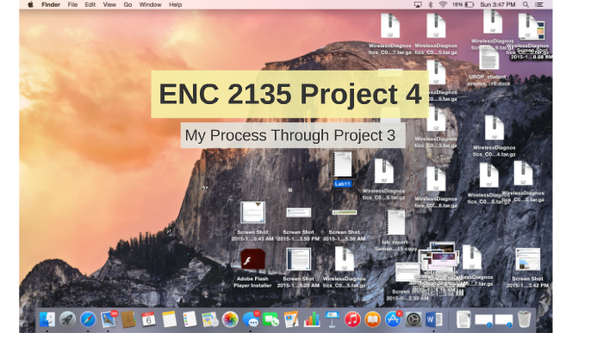
Task: Open the Finder menu
Action: pyautogui.click(x=51, y=4)
